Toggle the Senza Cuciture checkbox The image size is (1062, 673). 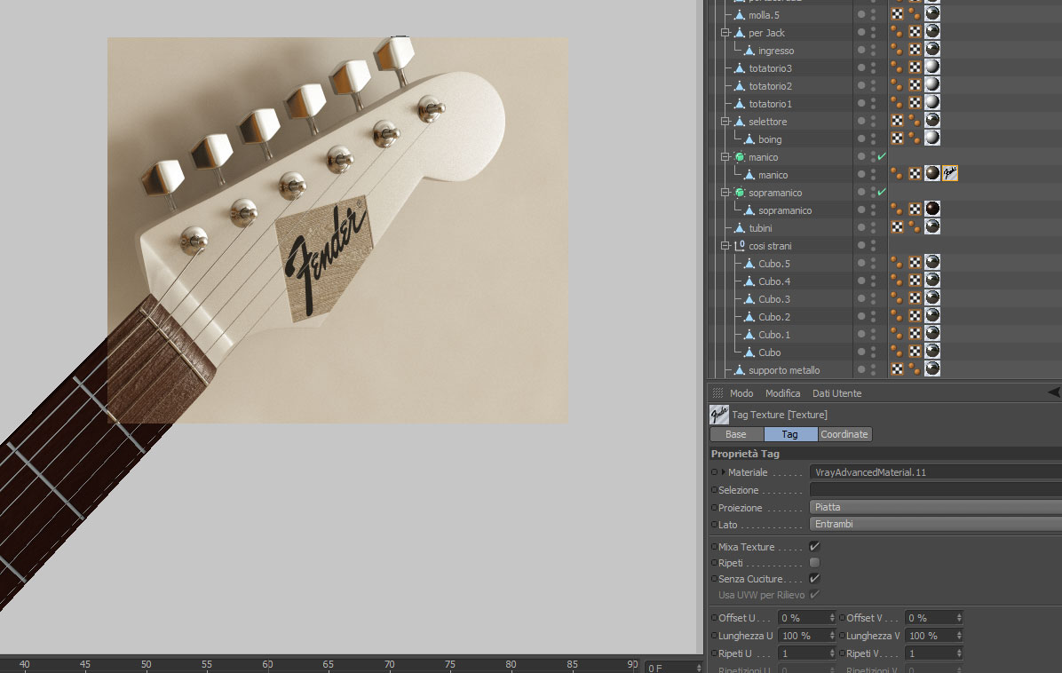pyautogui.click(x=815, y=578)
